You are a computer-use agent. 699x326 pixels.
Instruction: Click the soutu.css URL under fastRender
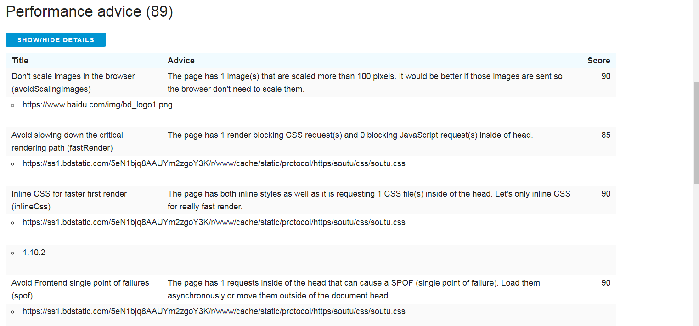[214, 163]
